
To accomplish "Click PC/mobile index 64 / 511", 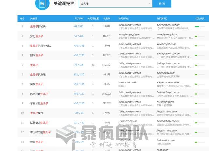I will (x=79, y=26).
